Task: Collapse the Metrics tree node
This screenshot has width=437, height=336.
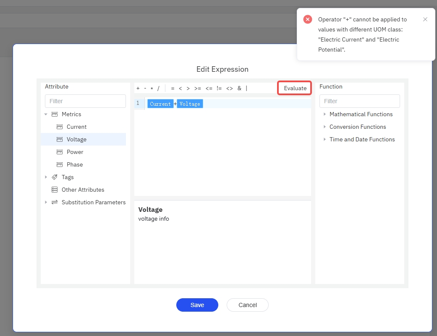Action: point(46,114)
